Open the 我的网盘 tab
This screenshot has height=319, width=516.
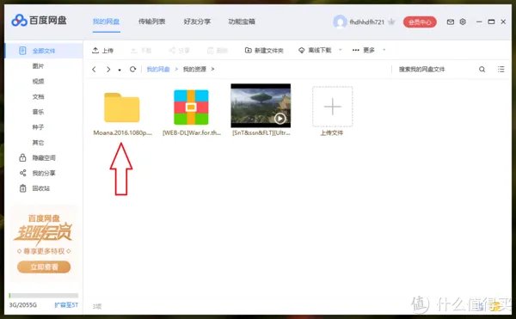click(106, 21)
